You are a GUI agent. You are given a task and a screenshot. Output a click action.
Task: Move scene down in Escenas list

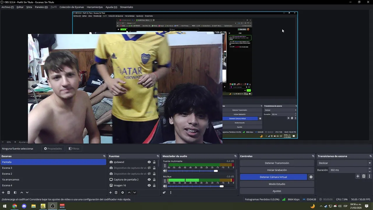point(27,192)
